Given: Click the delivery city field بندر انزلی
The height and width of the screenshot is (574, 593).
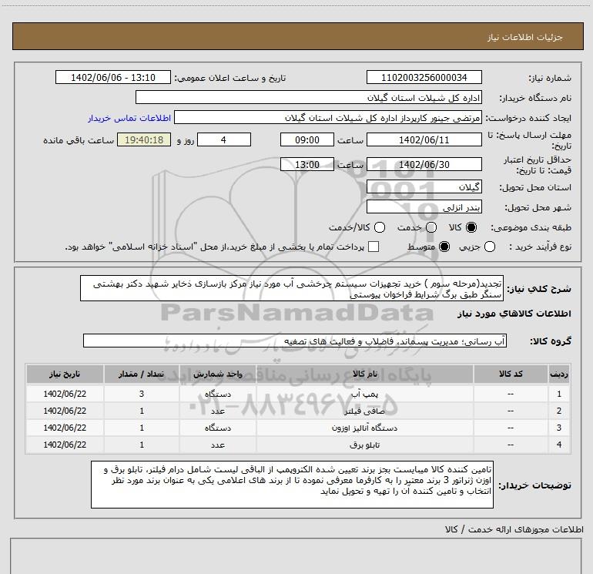Looking at the screenshot, I should point(424,207).
